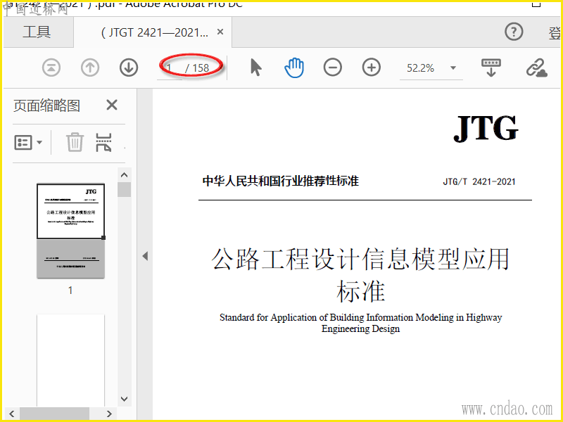Click the 52.2% zoom level field
The image size is (563, 422).
420,68
